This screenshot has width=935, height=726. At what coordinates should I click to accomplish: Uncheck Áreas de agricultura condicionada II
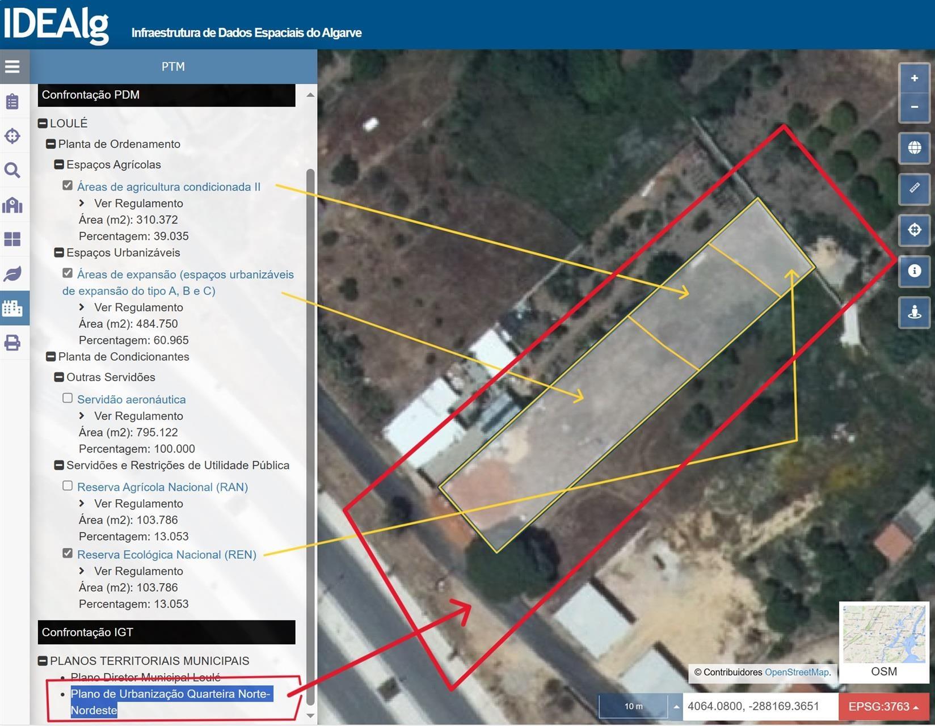(x=68, y=185)
